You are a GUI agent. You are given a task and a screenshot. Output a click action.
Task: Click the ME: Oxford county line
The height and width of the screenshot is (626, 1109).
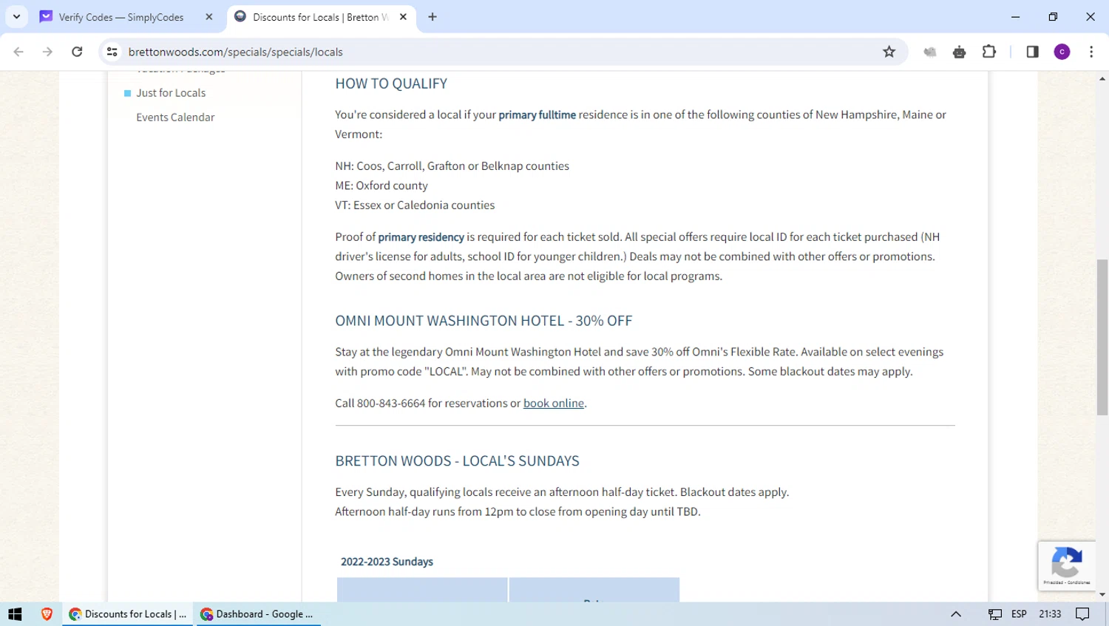pos(381,186)
